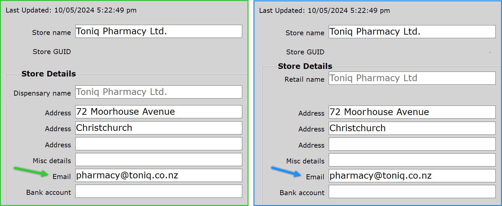Image resolution: width=502 pixels, height=206 pixels.
Task: Click the Bank account label in blue panel
Action: pyautogui.click(x=302, y=193)
